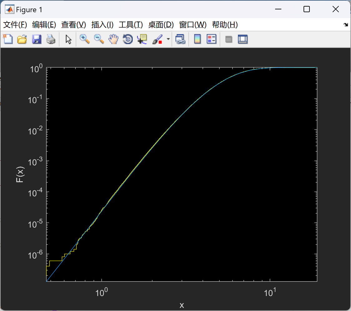
Task: Activate the Zoom In tool
Action: [84, 39]
